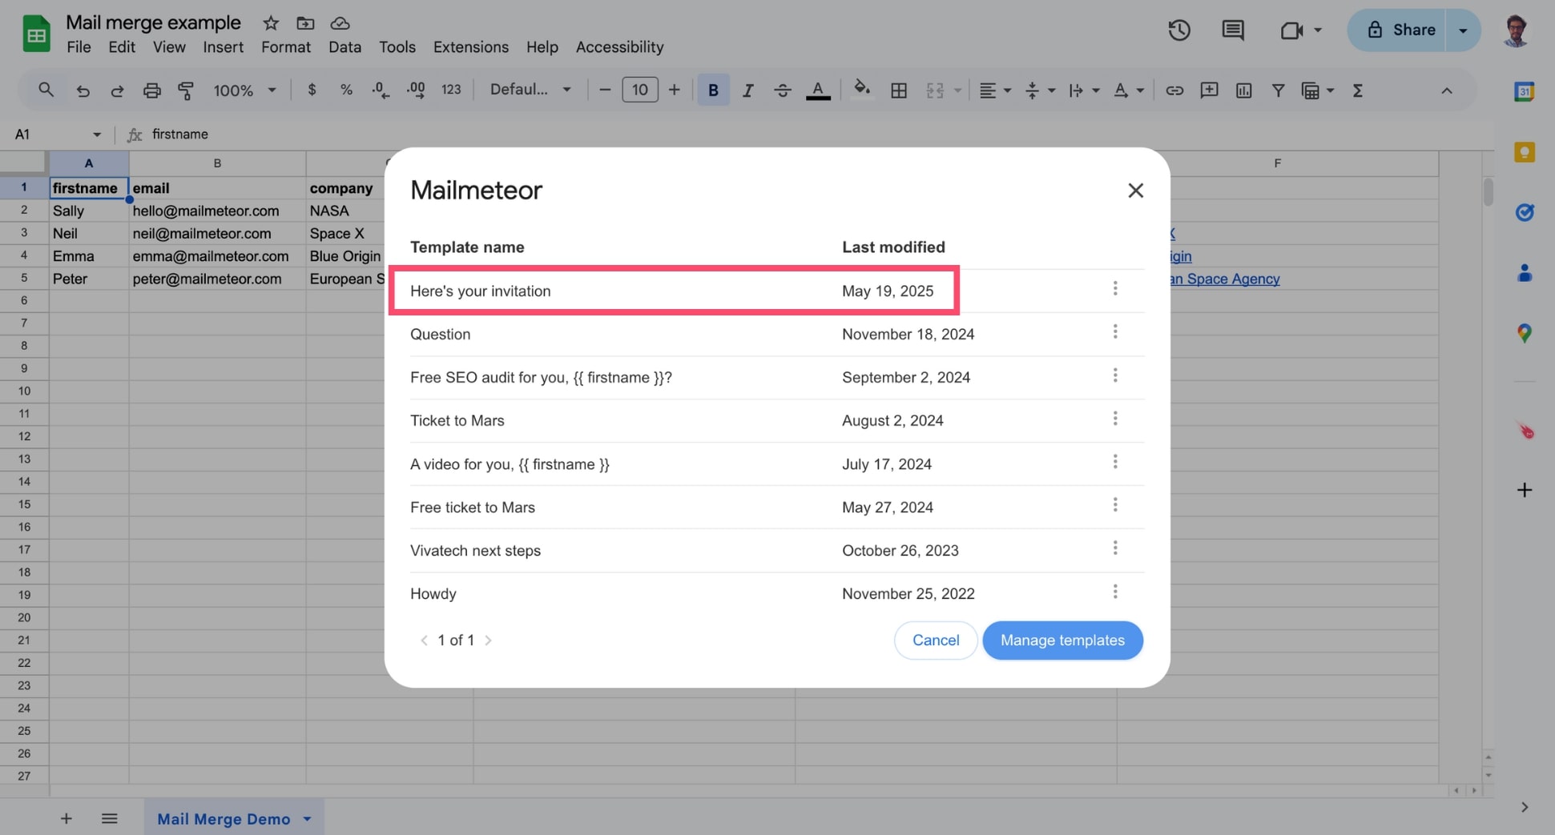The width and height of the screenshot is (1555, 835).
Task: Open the Edit menu
Action: click(x=122, y=47)
